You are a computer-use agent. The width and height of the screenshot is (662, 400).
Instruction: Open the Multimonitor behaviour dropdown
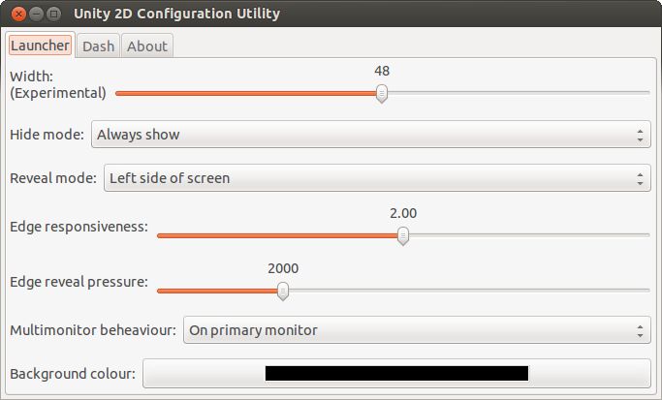pos(414,330)
